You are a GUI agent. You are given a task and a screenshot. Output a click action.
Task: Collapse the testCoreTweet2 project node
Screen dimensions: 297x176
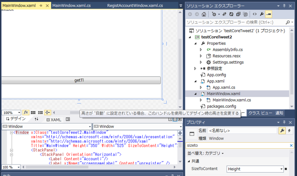(190, 37)
